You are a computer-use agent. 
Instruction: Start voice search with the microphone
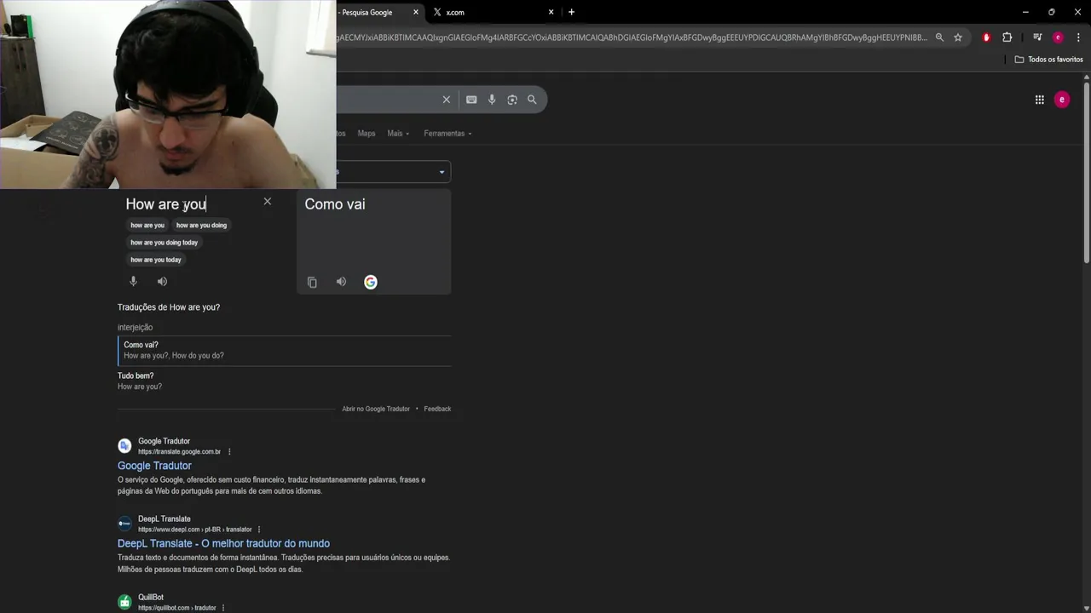coord(492,100)
